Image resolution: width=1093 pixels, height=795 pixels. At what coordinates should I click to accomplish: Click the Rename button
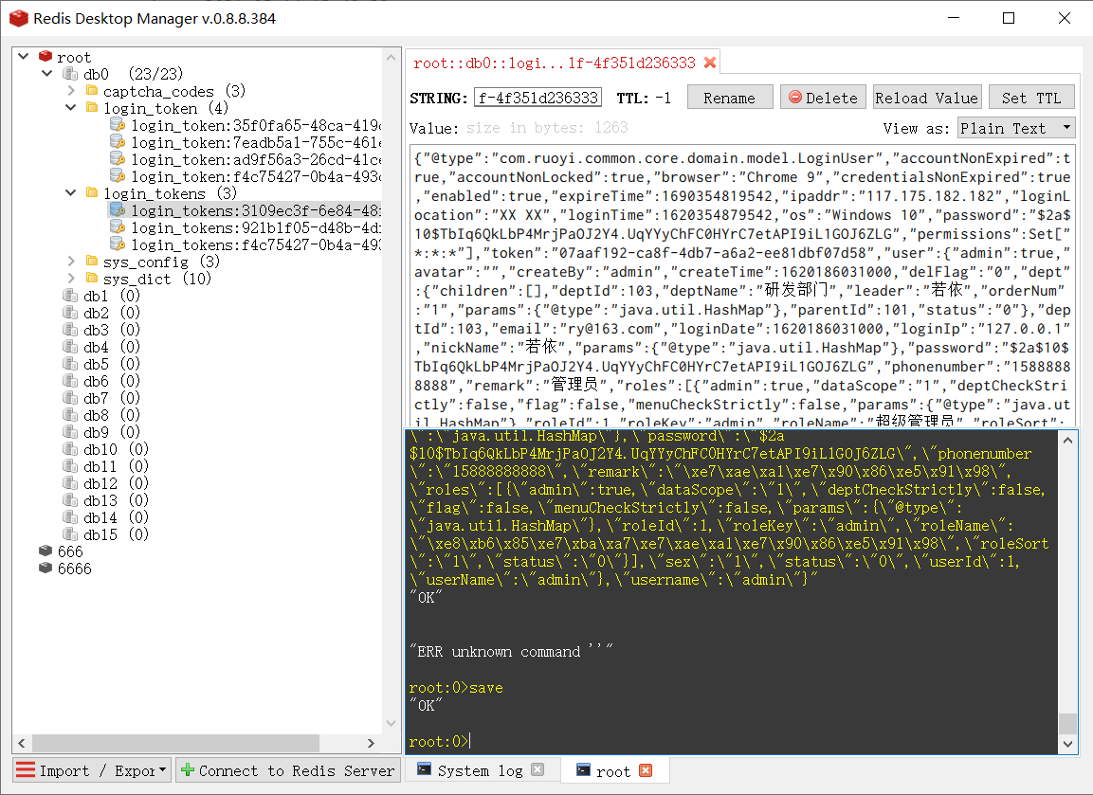coord(730,98)
